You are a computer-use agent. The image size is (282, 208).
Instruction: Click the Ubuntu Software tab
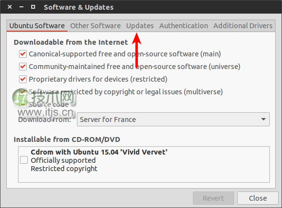click(37, 26)
